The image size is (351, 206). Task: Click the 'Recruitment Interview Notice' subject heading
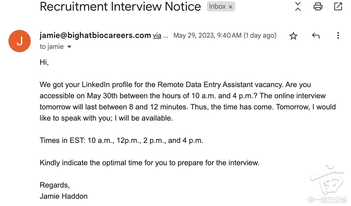point(120,7)
